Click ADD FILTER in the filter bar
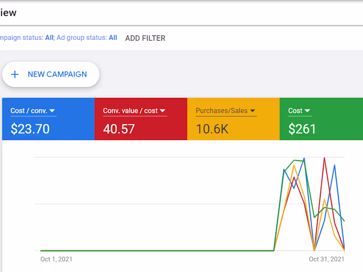The height and width of the screenshot is (272, 363). coord(145,39)
